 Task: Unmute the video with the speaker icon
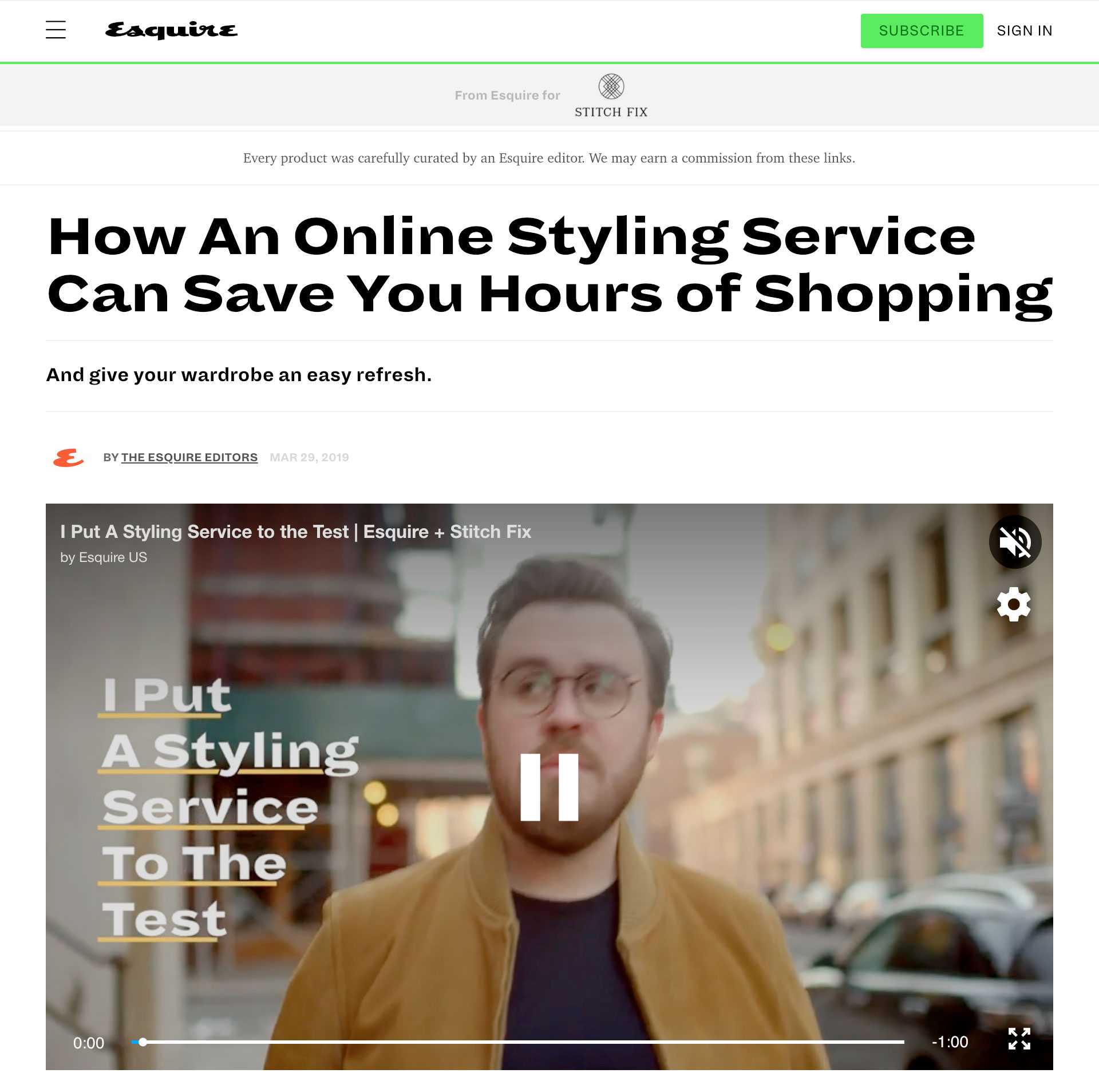(1015, 542)
